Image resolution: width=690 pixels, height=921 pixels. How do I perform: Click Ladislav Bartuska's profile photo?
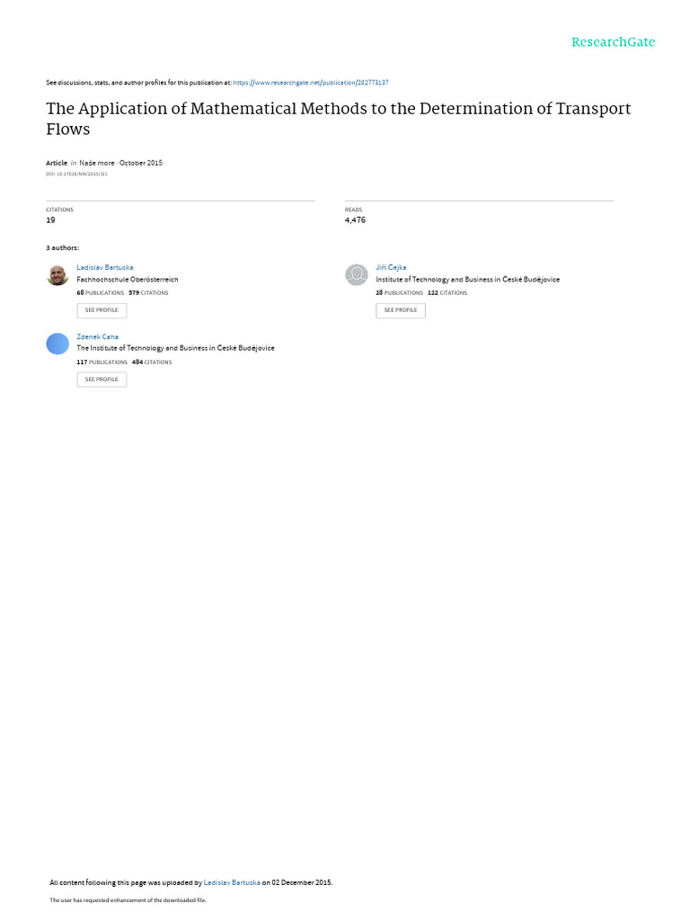[x=57, y=275]
